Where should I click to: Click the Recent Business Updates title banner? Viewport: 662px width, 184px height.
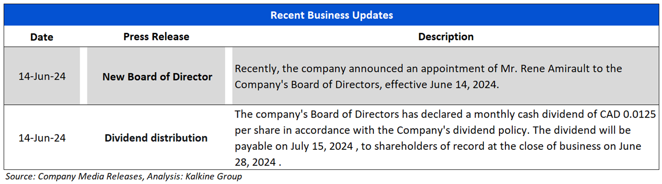click(x=331, y=15)
